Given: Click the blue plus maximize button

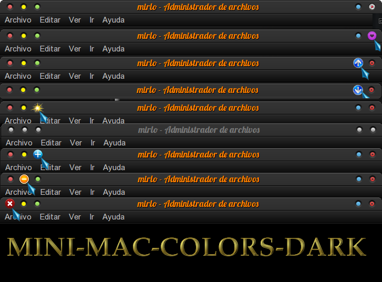Looking at the screenshot, I should click(38, 154).
